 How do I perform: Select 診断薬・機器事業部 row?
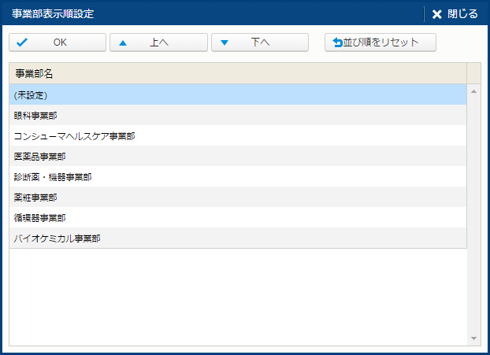click(236, 177)
